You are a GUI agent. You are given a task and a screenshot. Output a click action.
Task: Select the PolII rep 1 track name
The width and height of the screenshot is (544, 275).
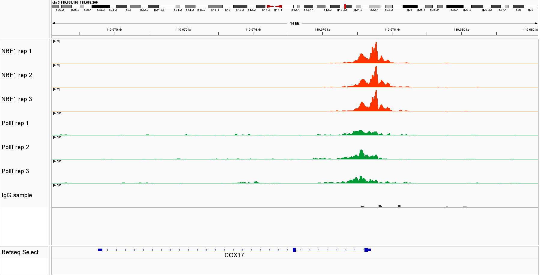point(15,123)
